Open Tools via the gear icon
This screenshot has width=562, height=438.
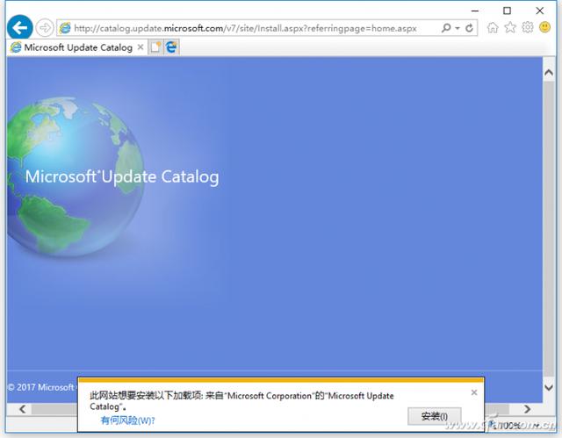[x=527, y=27]
